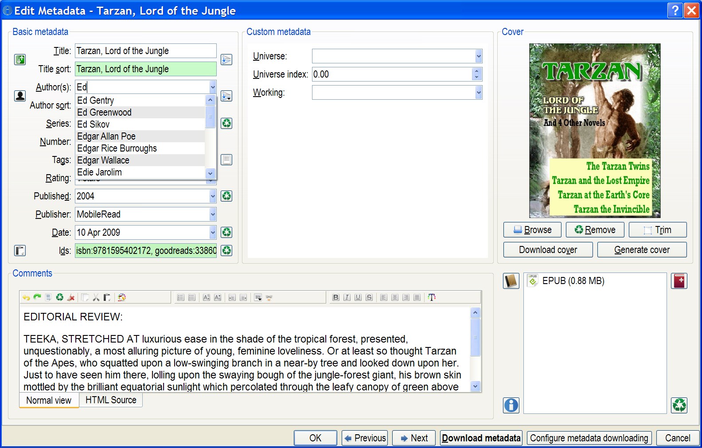The image size is (702, 448).
Task: Click the Universe index spinner arrows
Action: 476,74
